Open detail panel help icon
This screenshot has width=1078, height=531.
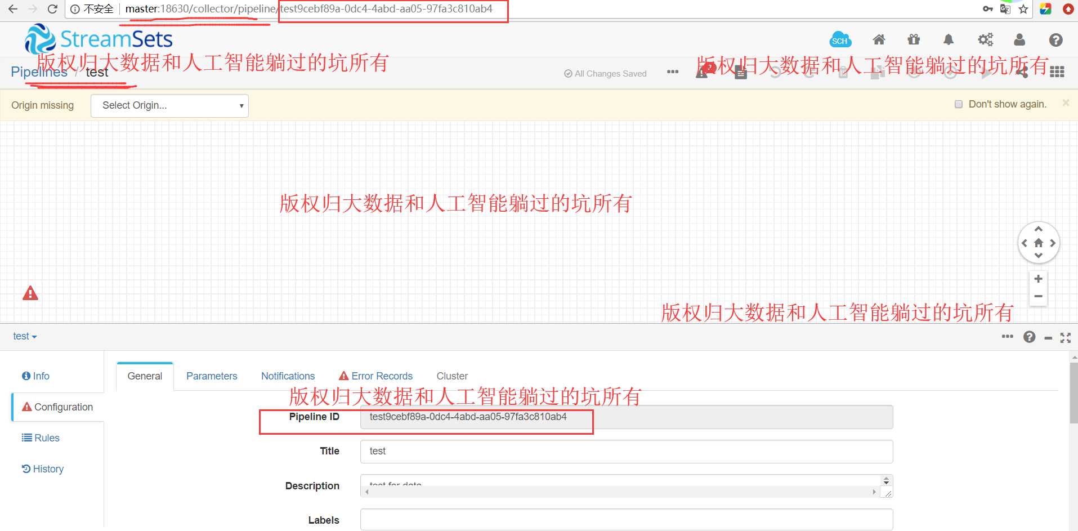pyautogui.click(x=1030, y=337)
